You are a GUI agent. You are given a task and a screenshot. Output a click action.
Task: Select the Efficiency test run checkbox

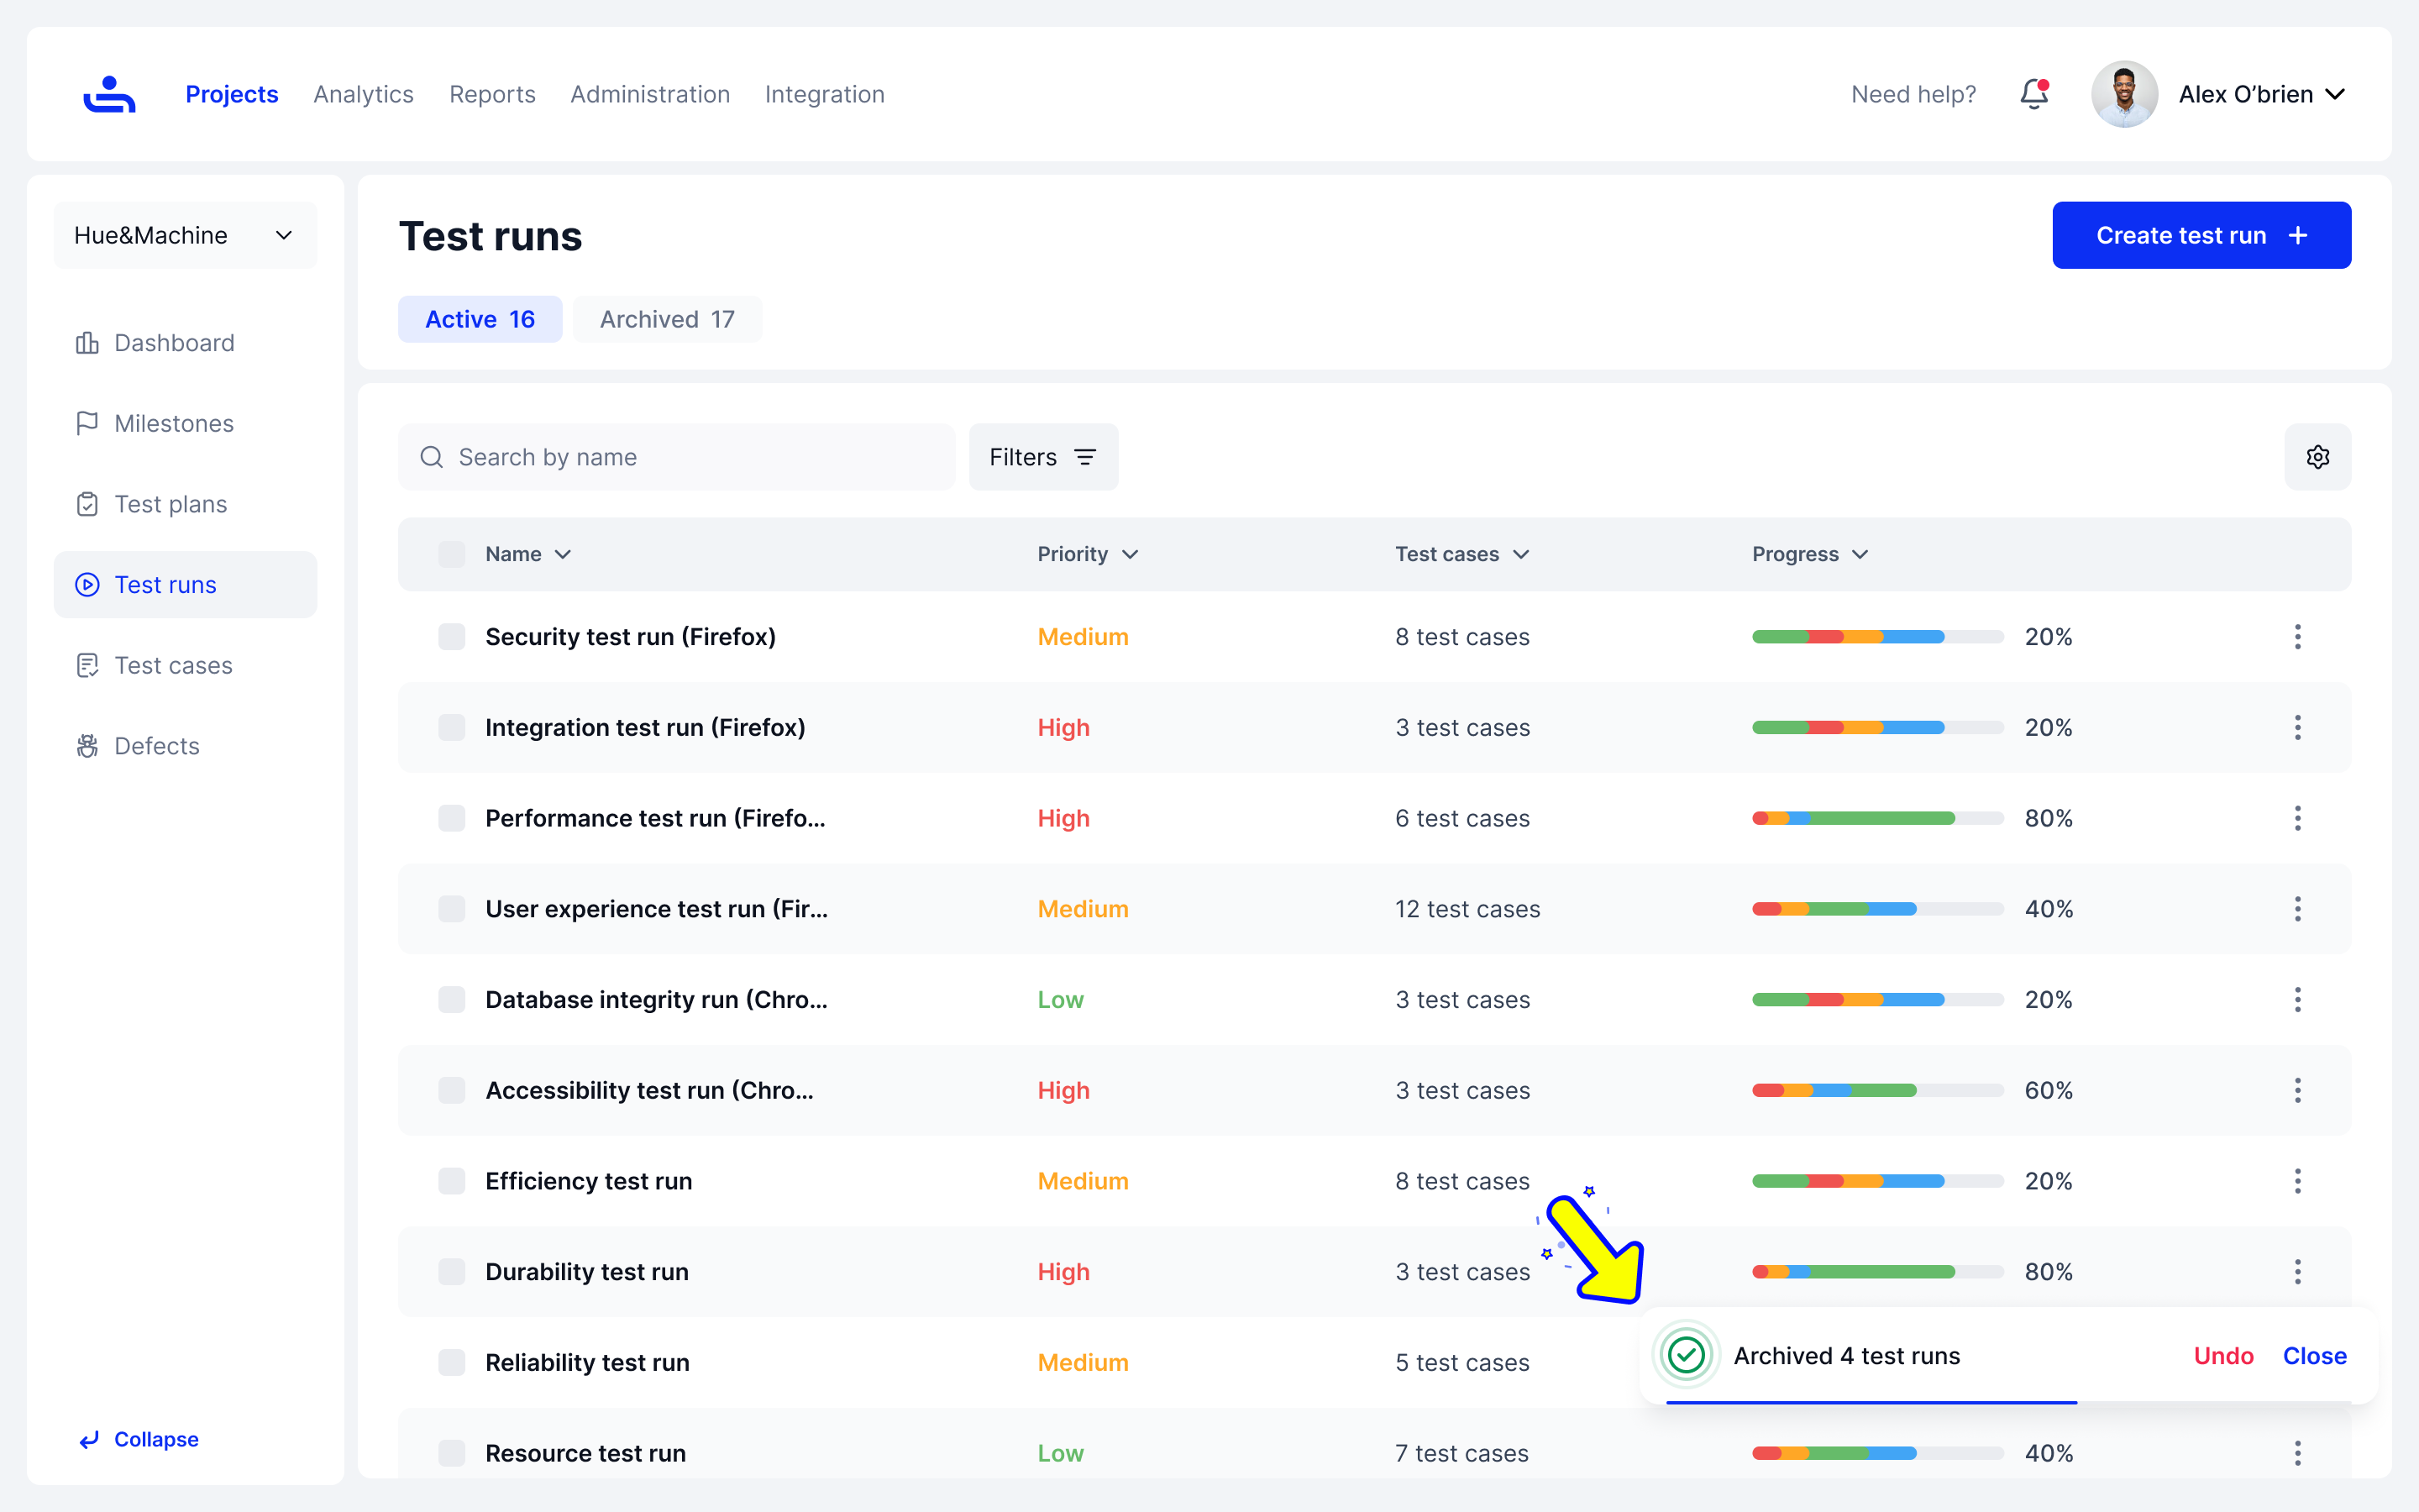452,1181
